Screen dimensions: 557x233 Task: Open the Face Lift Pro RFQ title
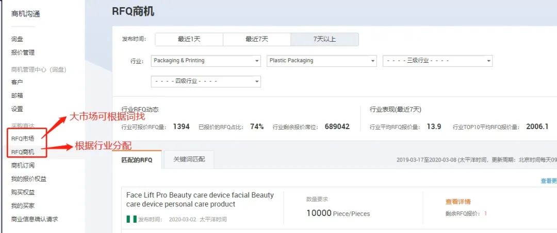coord(200,200)
